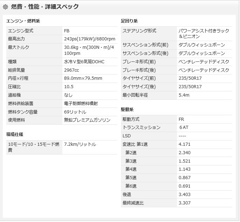Select the 4.171 first gear ratio
Viewport: 240px width, 222px height.
[184, 144]
